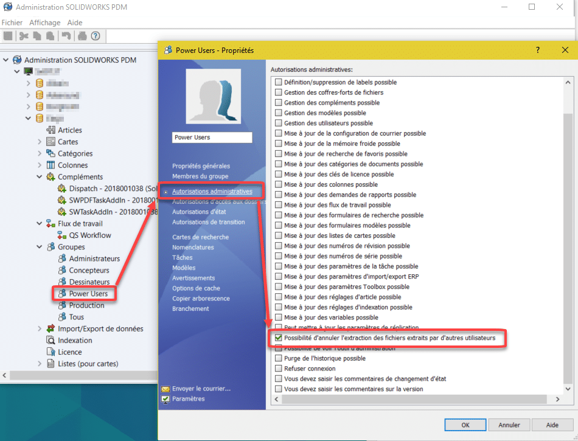Image resolution: width=578 pixels, height=441 pixels.
Task: Click the copy icon in toolbar
Action: point(37,36)
